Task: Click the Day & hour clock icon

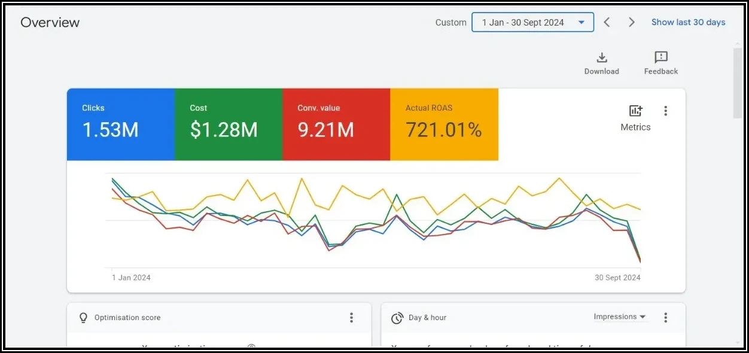Action: (397, 318)
